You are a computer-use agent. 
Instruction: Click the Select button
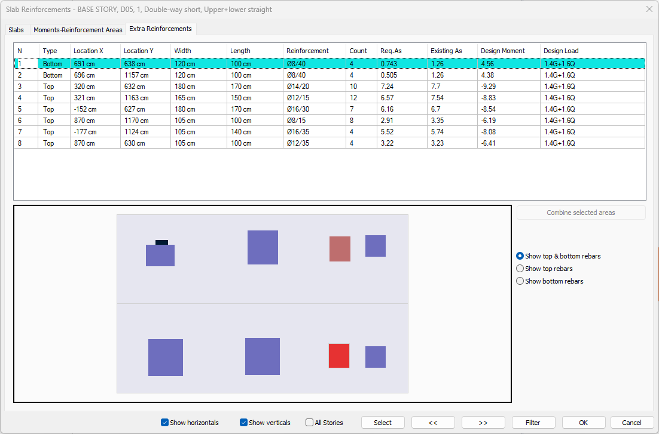(x=383, y=423)
